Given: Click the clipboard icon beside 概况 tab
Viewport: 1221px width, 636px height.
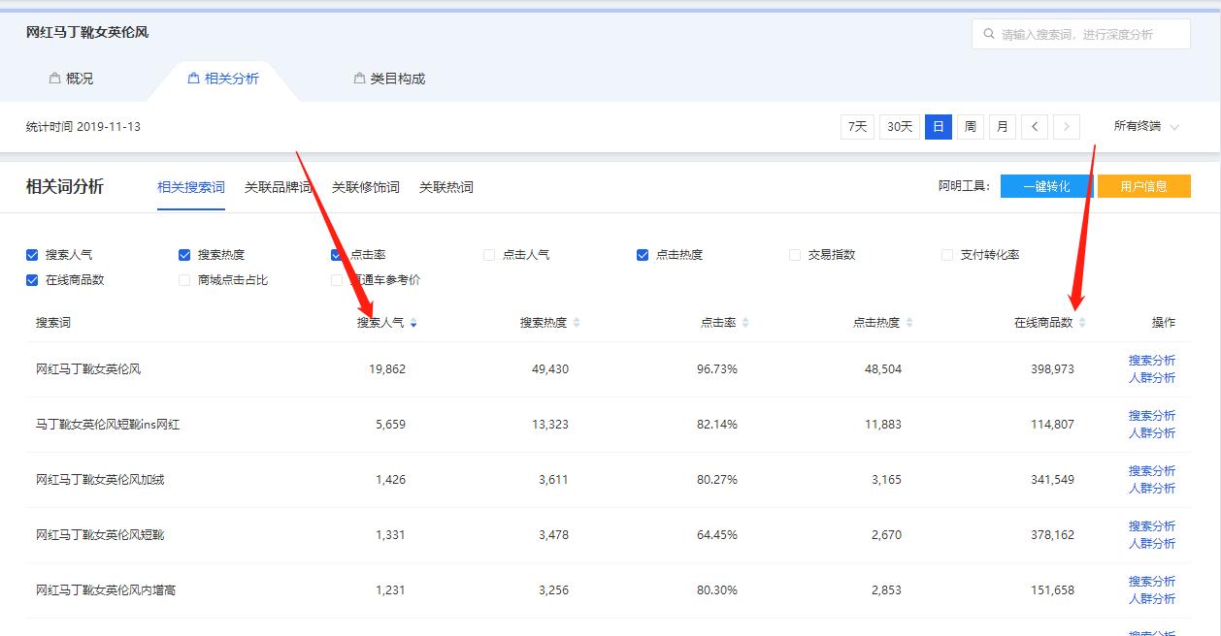Looking at the screenshot, I should coord(52,78).
